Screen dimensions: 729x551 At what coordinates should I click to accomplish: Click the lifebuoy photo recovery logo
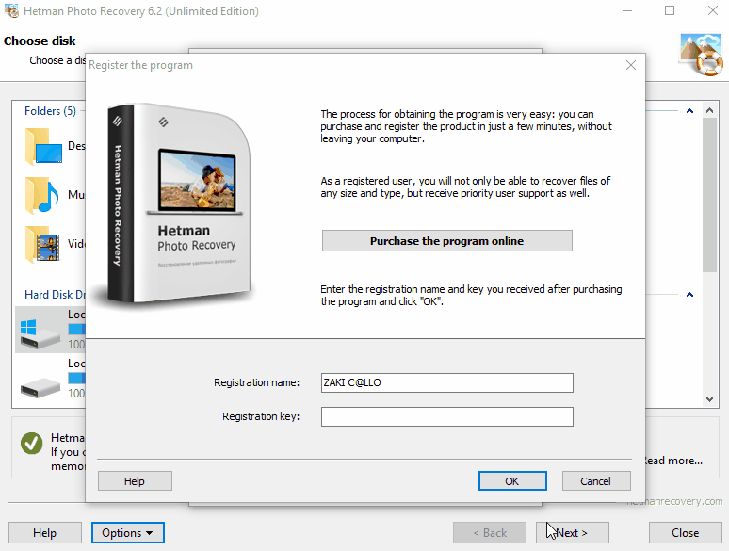[702, 55]
